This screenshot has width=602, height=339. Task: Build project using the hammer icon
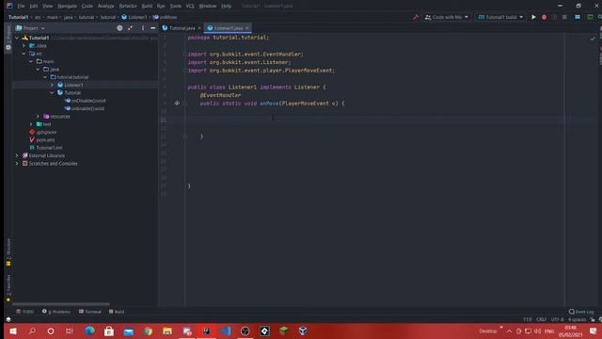coord(416,17)
